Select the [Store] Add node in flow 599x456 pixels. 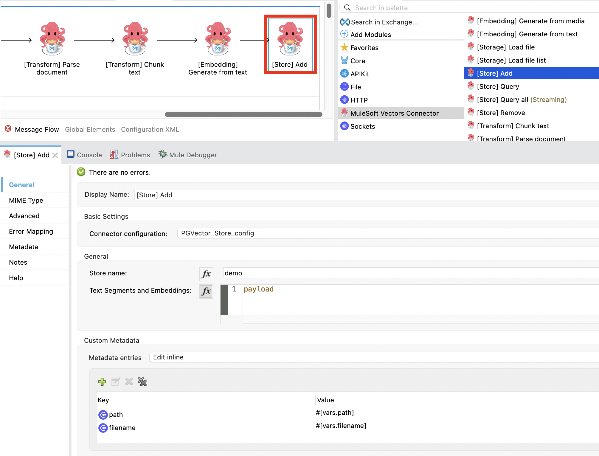point(290,44)
